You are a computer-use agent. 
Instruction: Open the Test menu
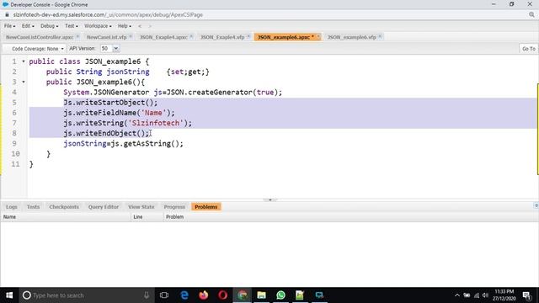pyautogui.click(x=71, y=26)
